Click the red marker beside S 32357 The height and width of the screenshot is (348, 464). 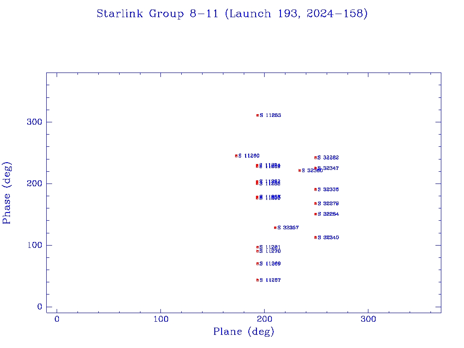[275, 227]
